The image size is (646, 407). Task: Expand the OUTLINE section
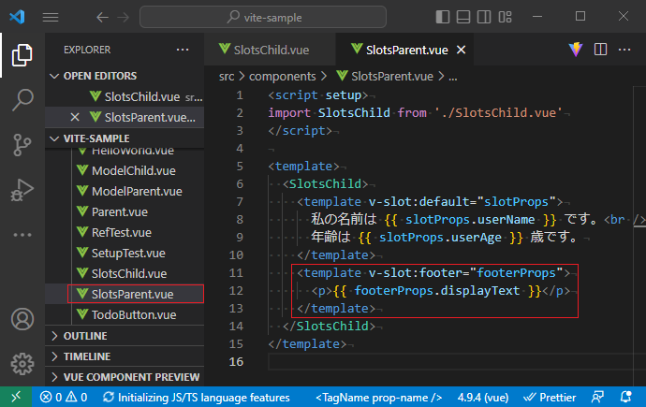point(125,336)
